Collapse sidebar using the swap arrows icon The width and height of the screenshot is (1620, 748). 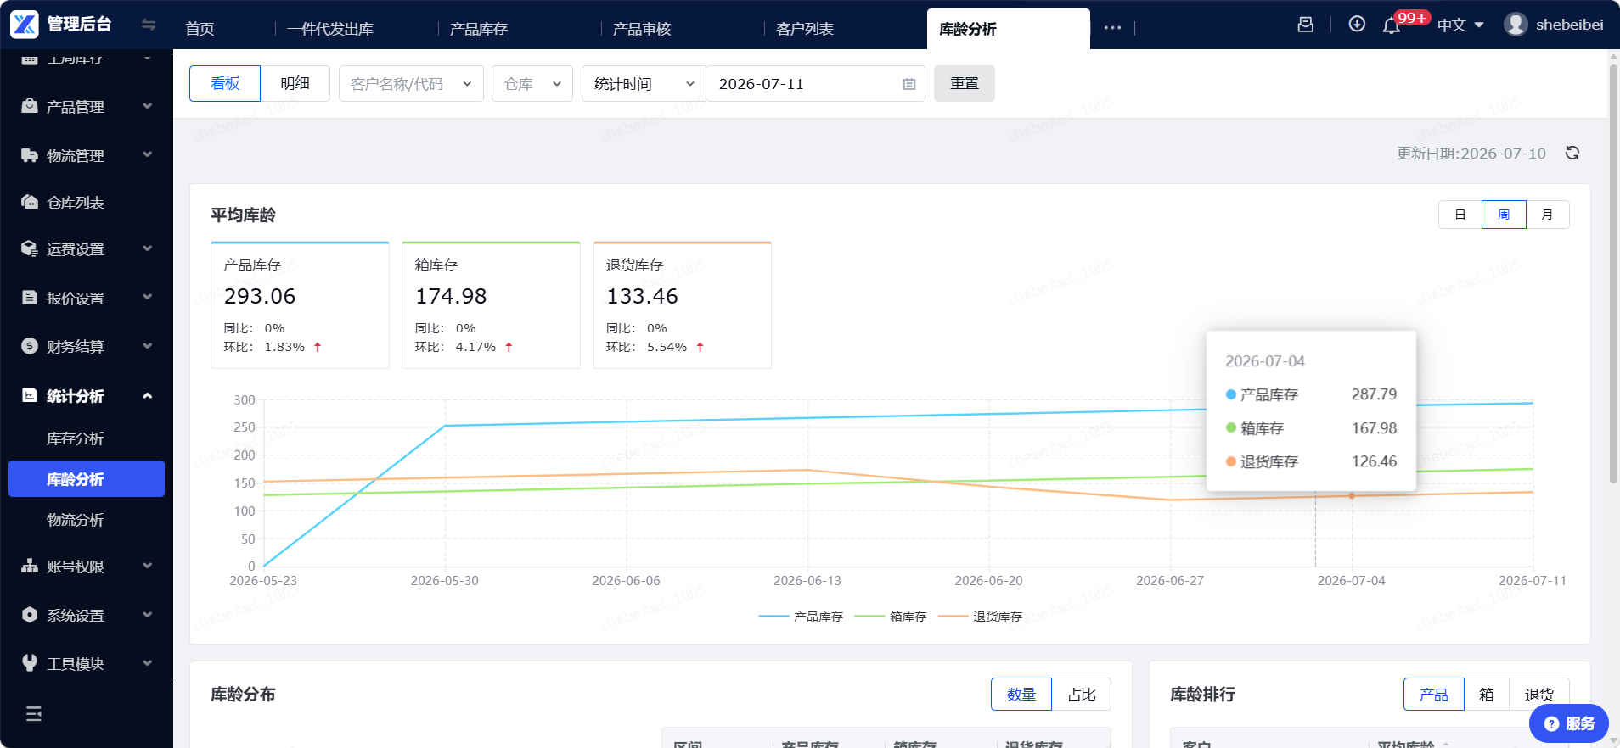point(149,25)
